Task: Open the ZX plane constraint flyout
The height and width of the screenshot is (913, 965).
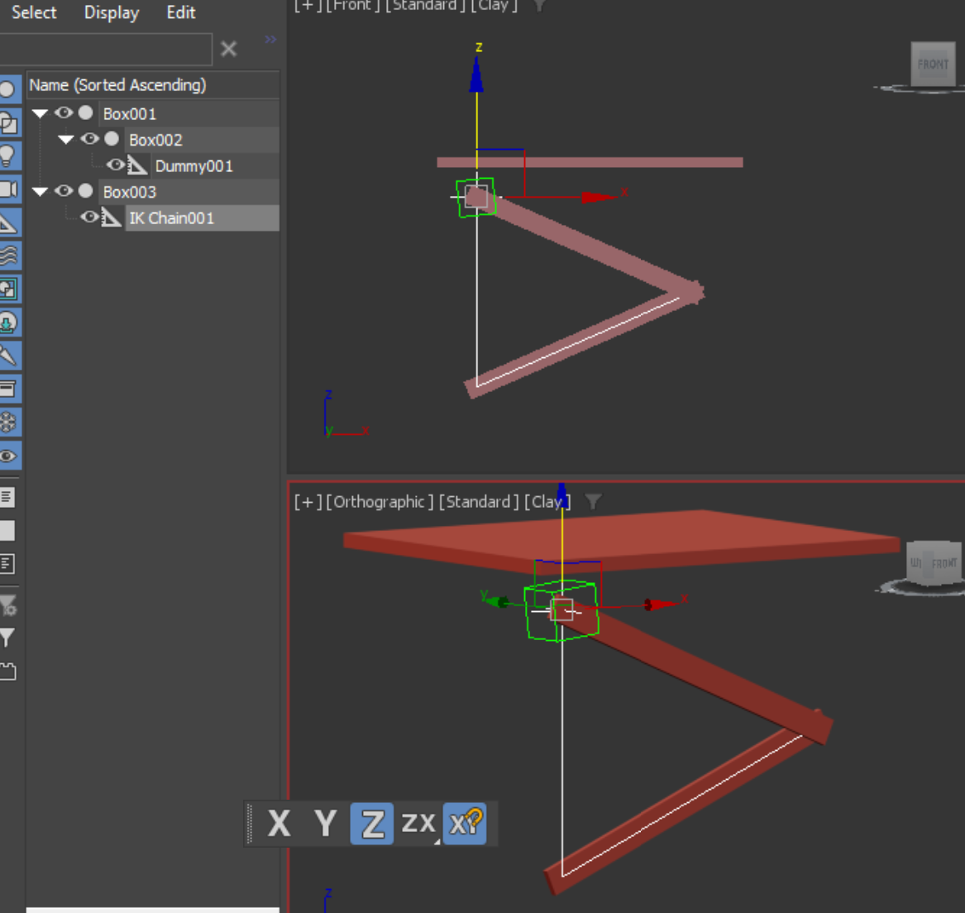Action: [418, 823]
